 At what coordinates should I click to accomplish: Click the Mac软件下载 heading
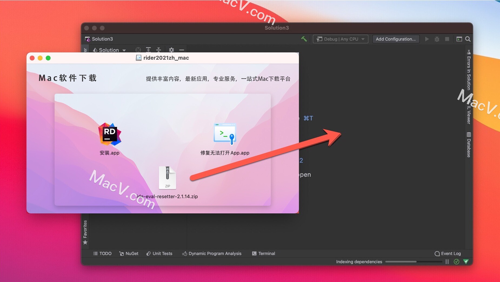tap(68, 78)
